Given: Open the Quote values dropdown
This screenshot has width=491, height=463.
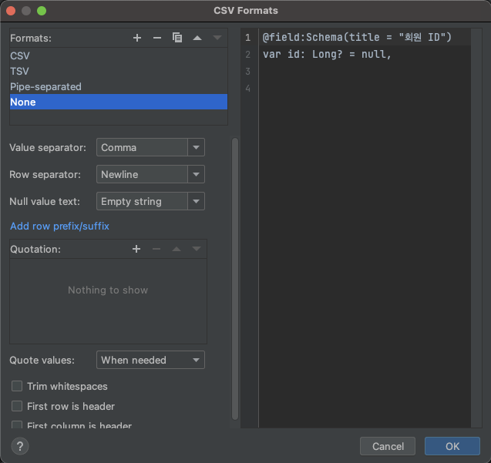Looking at the screenshot, I should coord(150,360).
